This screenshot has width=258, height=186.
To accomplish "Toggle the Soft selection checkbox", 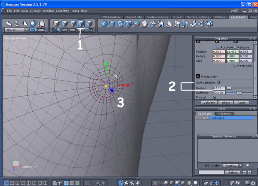I will coord(219,82).
